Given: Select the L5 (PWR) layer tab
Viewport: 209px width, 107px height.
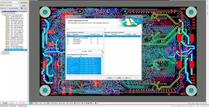Looking at the screenshot, I should [x=54, y=103].
